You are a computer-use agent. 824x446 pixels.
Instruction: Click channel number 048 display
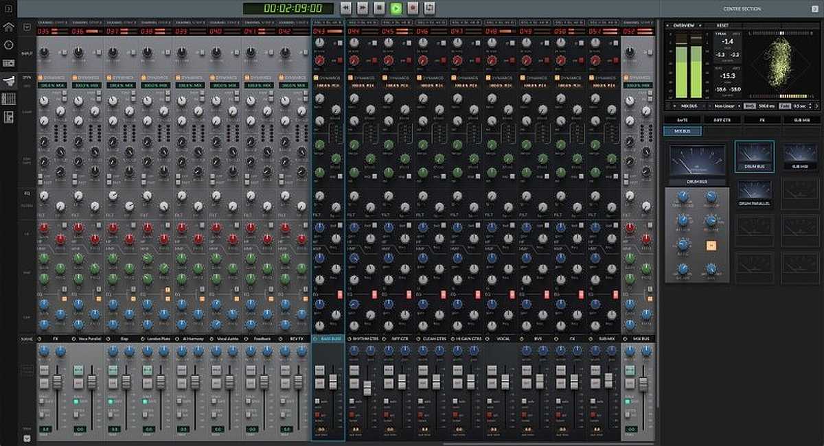click(x=492, y=31)
